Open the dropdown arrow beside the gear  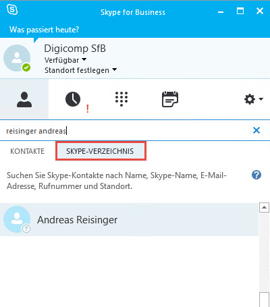click(261, 99)
